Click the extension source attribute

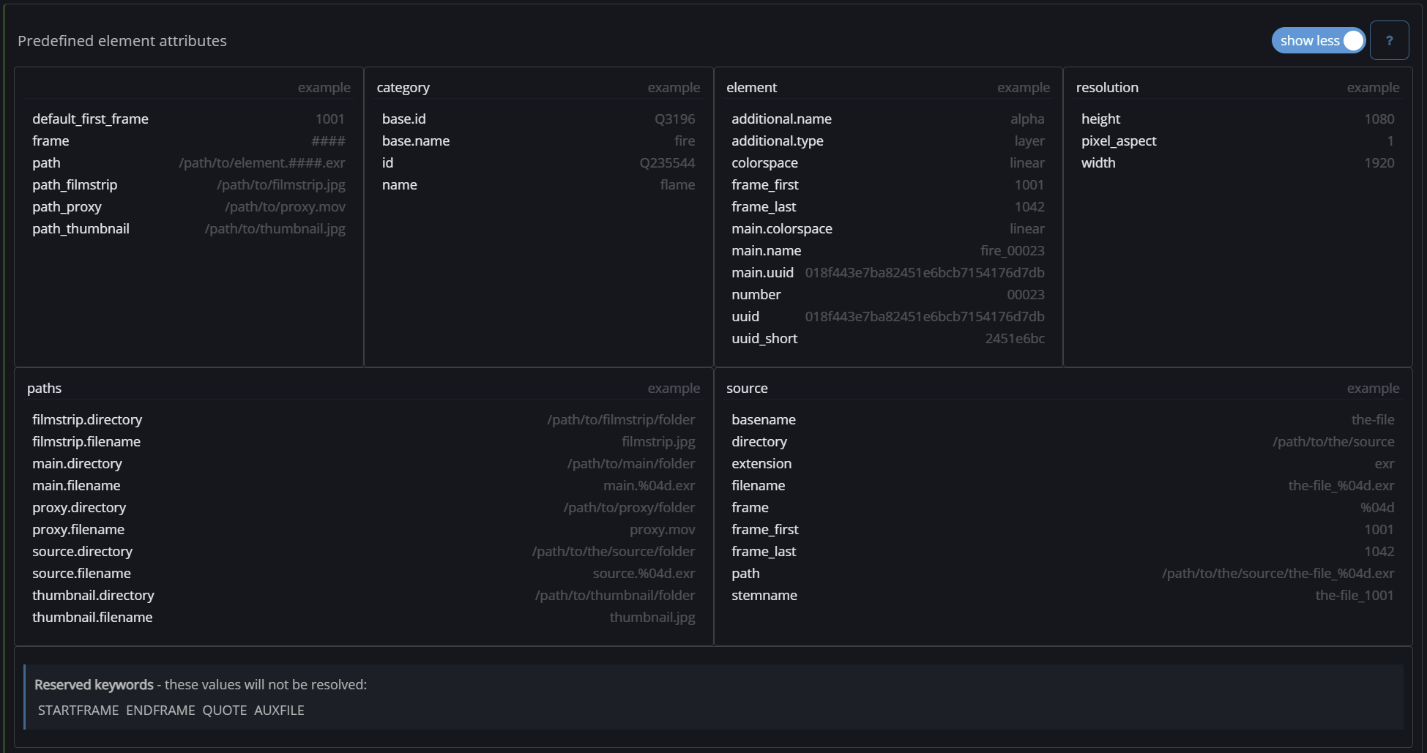point(761,463)
